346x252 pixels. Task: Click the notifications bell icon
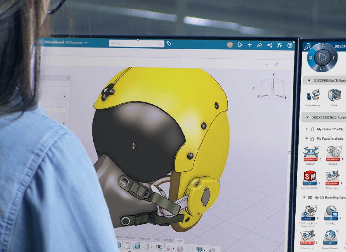[240, 45]
